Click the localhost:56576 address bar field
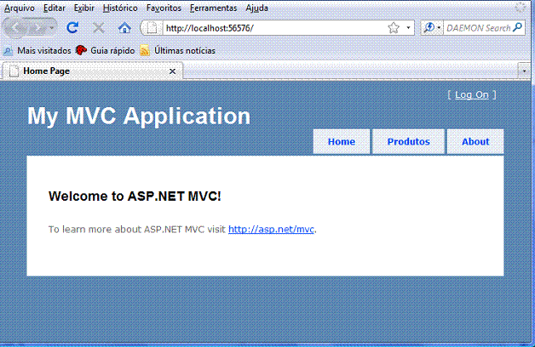The height and width of the screenshot is (347, 535). [x=274, y=28]
